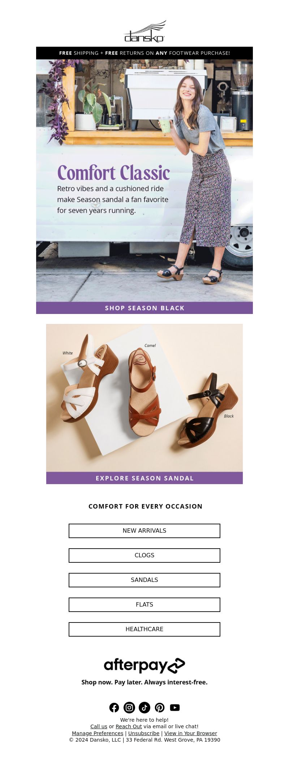Click the Dansko logo at top
This screenshot has height=763, width=289.
click(144, 32)
